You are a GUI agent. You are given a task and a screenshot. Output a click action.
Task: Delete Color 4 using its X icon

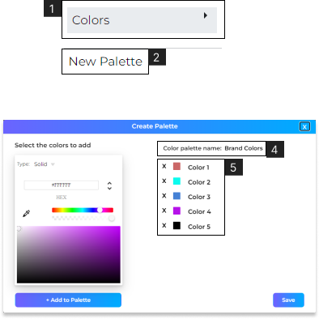pyautogui.click(x=164, y=211)
